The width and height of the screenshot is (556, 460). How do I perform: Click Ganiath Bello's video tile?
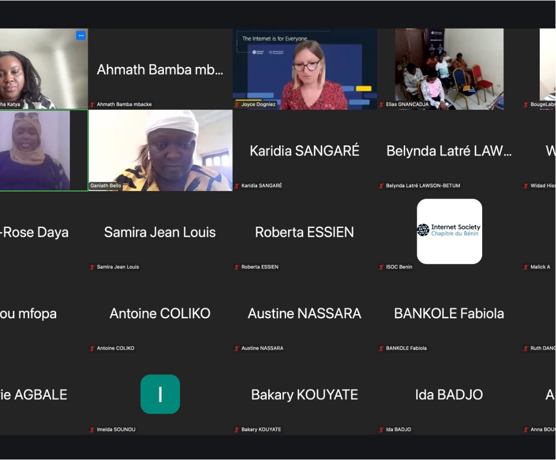(x=160, y=150)
